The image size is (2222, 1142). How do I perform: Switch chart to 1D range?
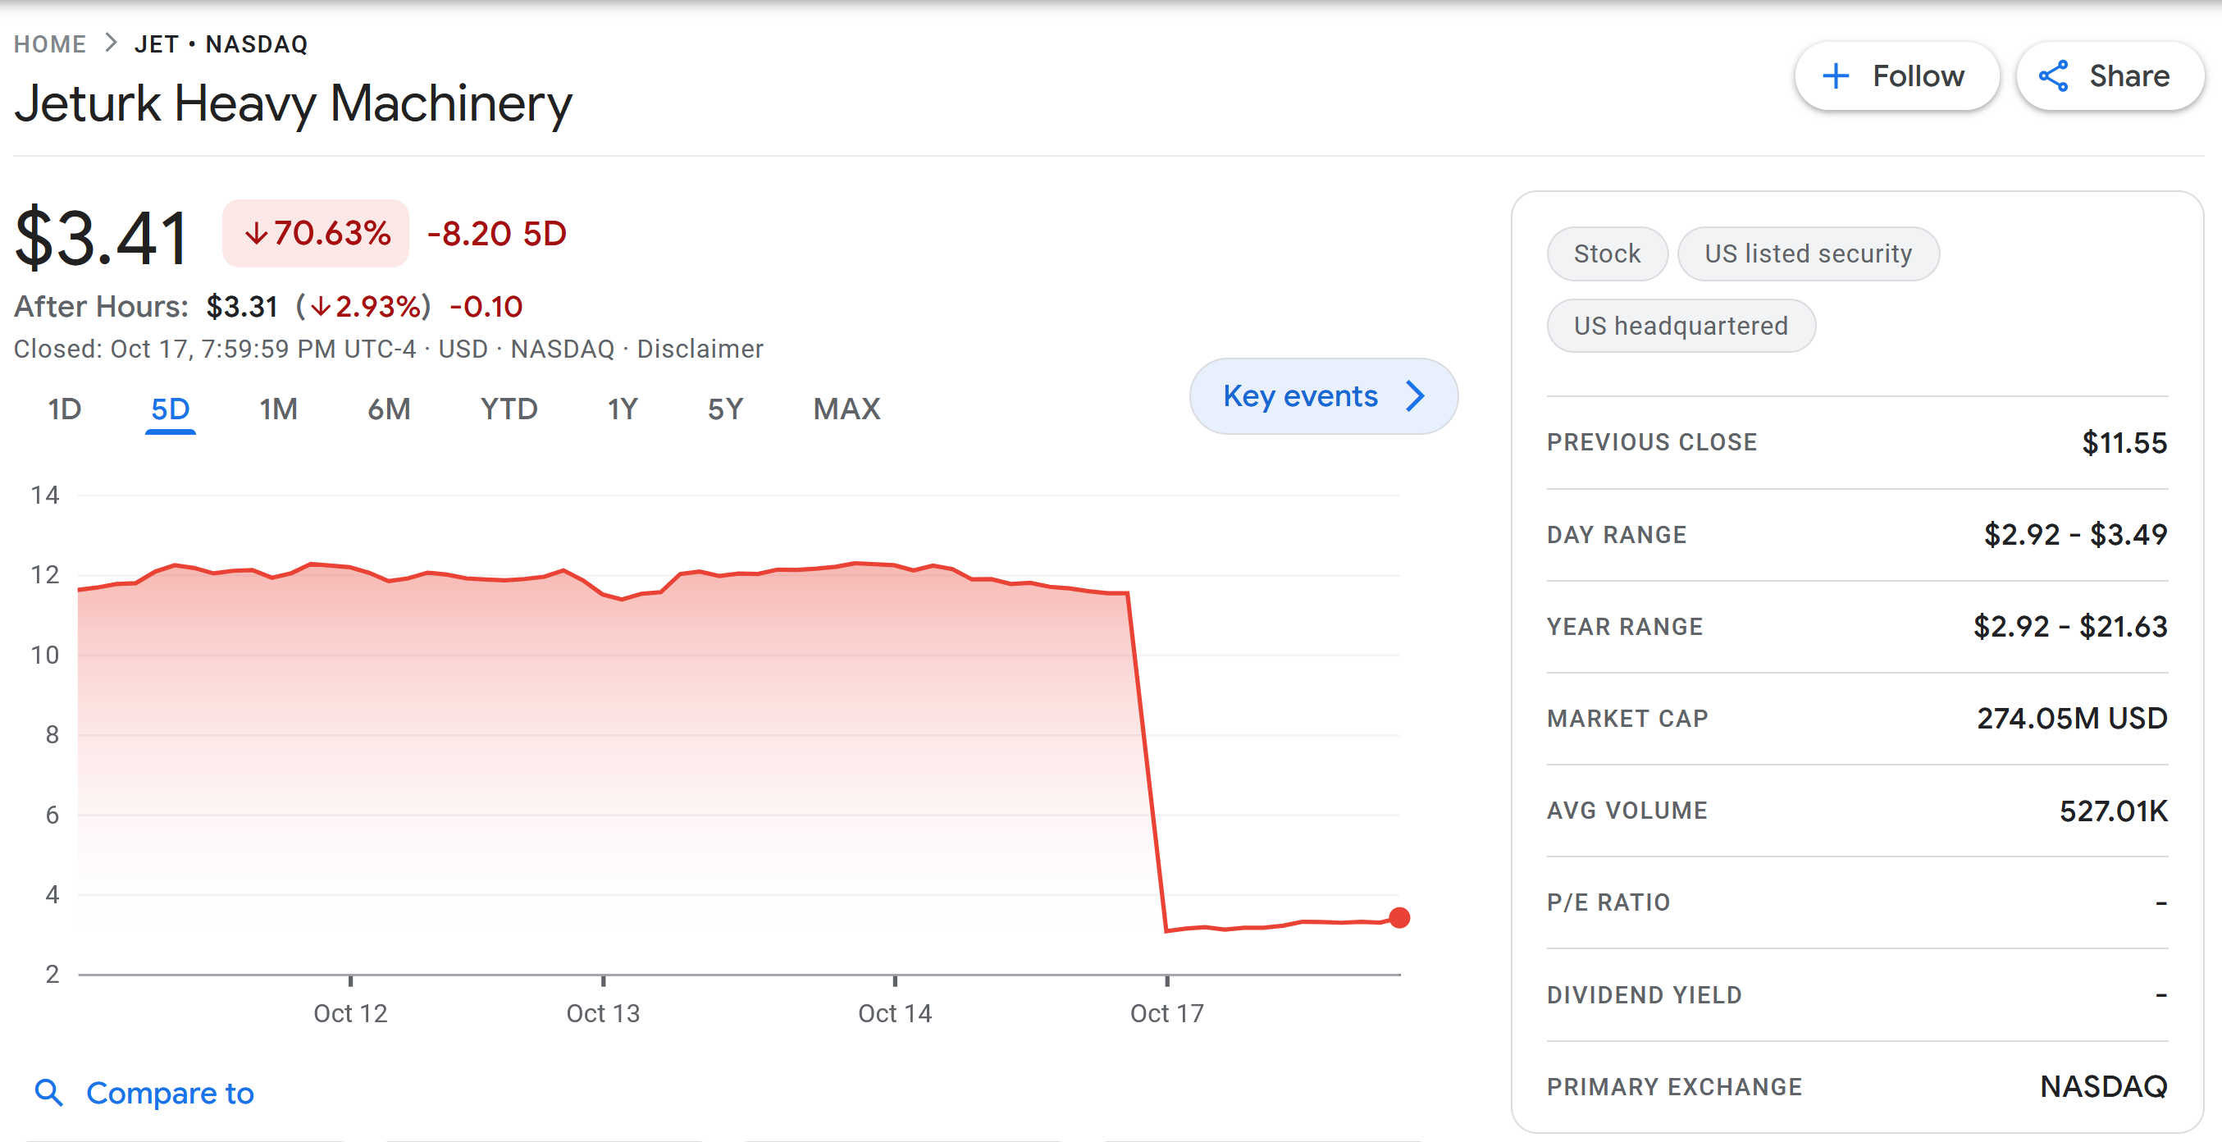tap(64, 409)
